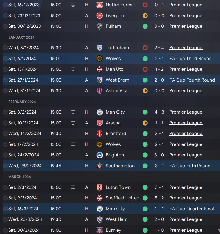Select the Tottenham club crest
220x234 pixels.
pyautogui.click(x=99, y=48)
